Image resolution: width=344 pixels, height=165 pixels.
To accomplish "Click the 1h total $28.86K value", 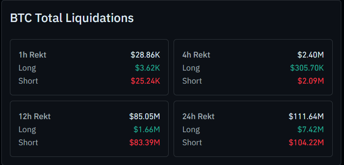I will [x=145, y=55].
